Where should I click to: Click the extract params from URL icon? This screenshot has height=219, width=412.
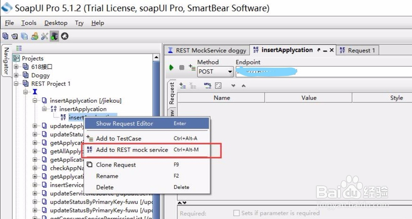(x=207, y=85)
